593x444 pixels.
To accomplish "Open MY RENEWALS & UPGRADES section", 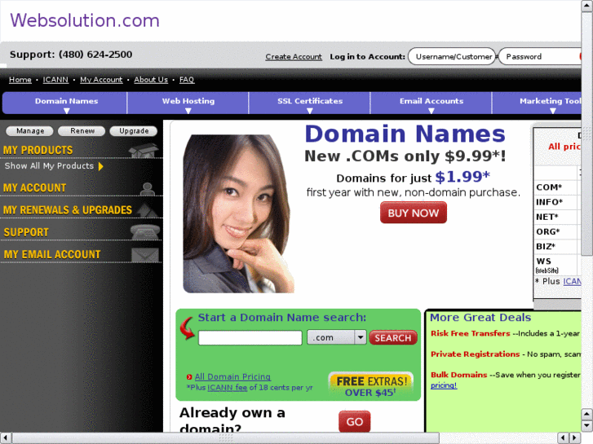I will (x=68, y=210).
